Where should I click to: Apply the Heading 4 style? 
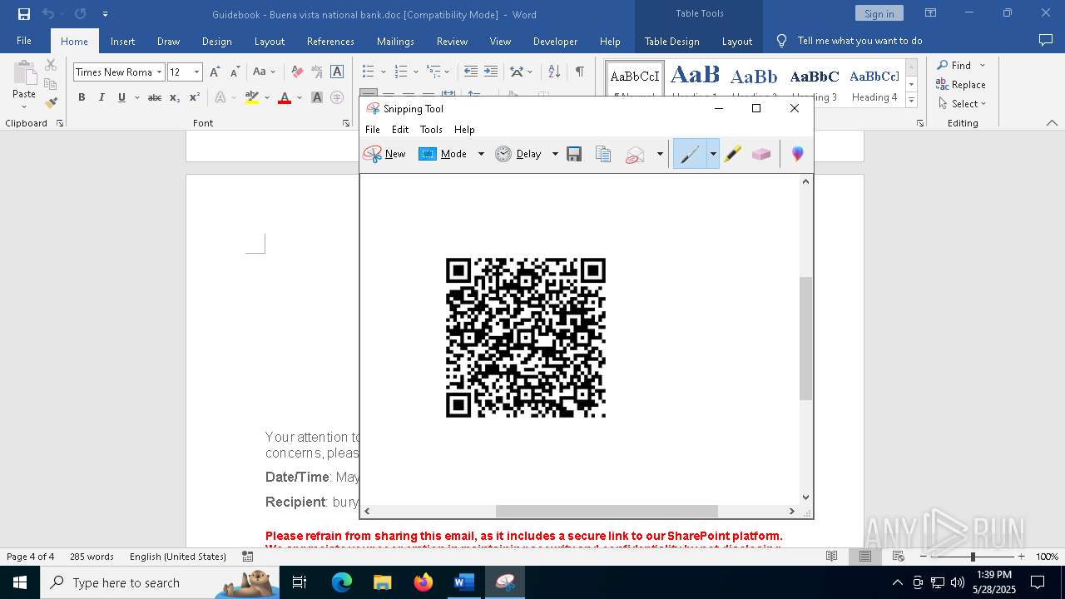pyautogui.click(x=874, y=83)
